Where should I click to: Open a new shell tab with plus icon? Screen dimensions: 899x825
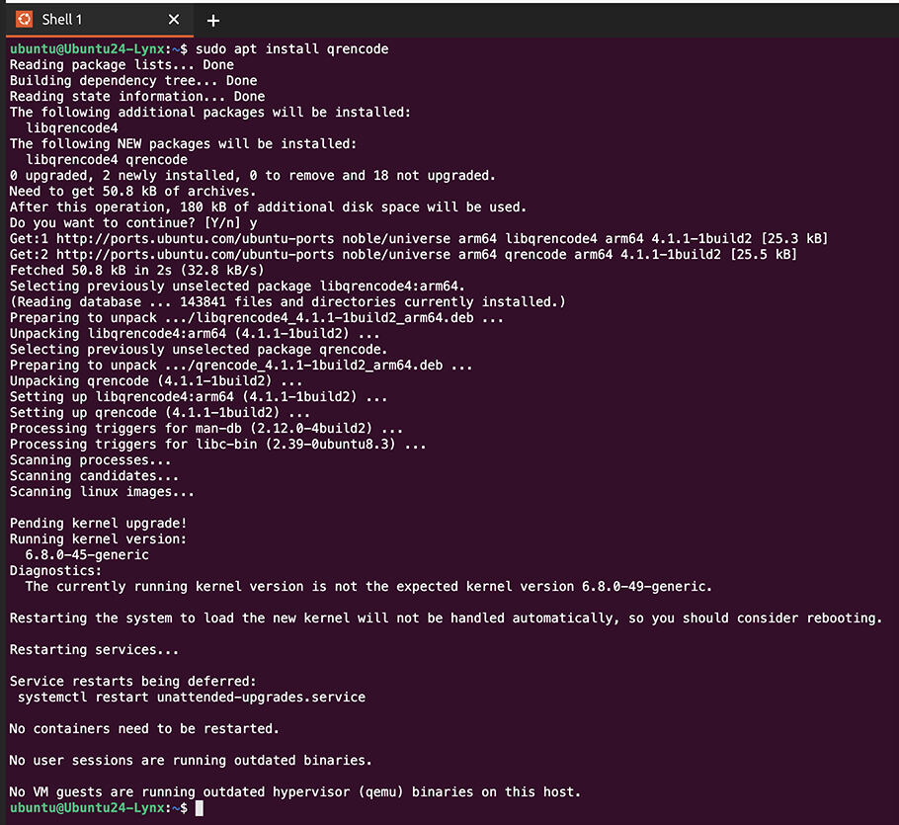click(213, 21)
